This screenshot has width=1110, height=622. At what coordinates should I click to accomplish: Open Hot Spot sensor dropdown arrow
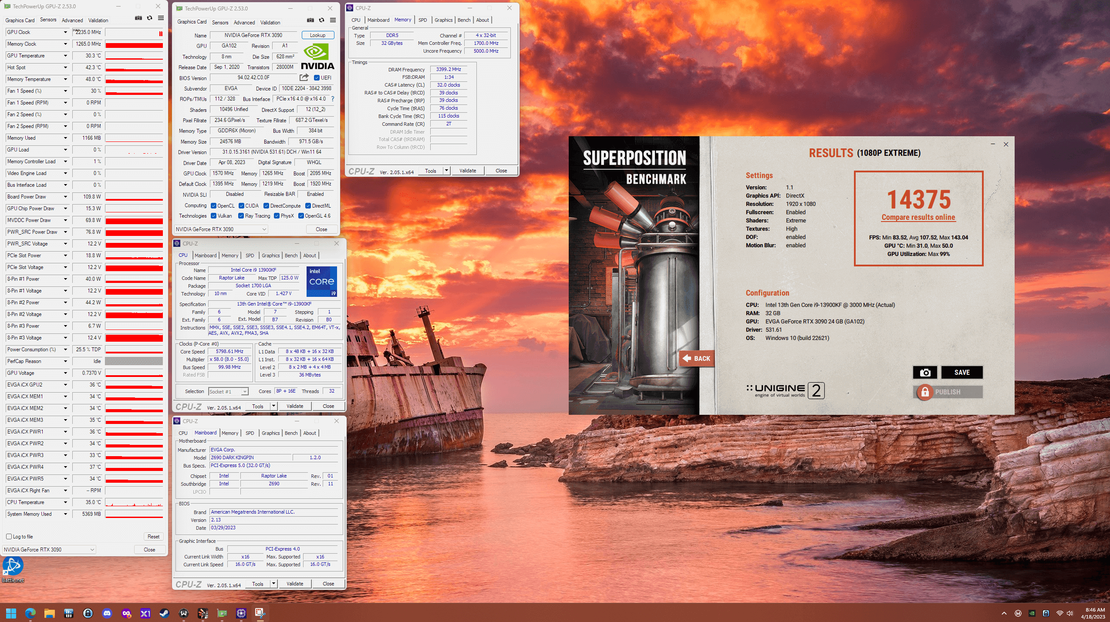pos(65,67)
